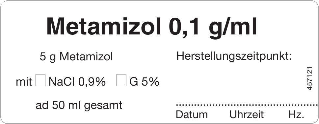This screenshot has width=319, height=124.
Task: Click the word 'mit' before NaCl checkbox
Action: pyautogui.click(x=24, y=82)
